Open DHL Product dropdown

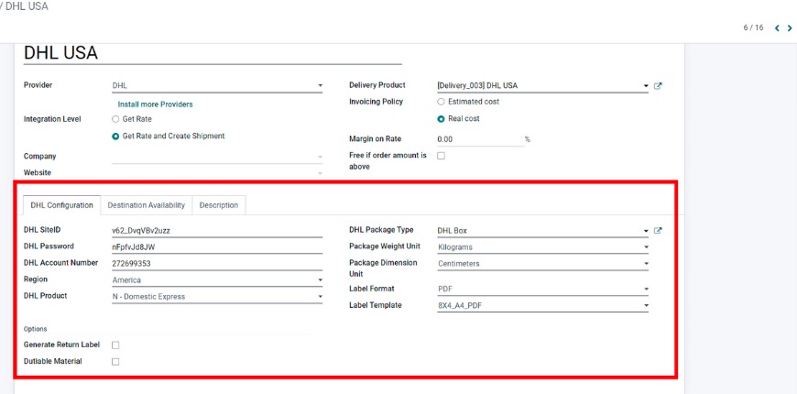216,297
